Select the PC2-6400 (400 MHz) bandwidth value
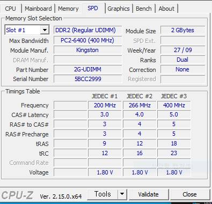The image size is (212, 204). [87, 40]
